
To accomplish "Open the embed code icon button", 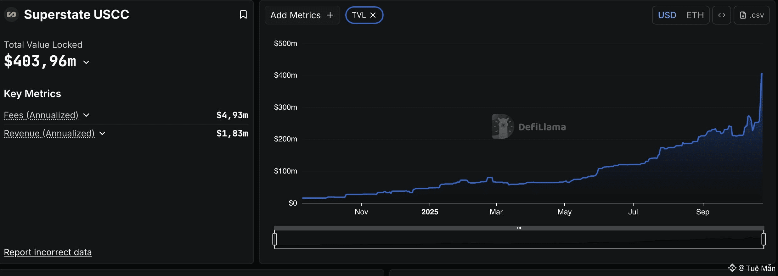I will [x=721, y=15].
